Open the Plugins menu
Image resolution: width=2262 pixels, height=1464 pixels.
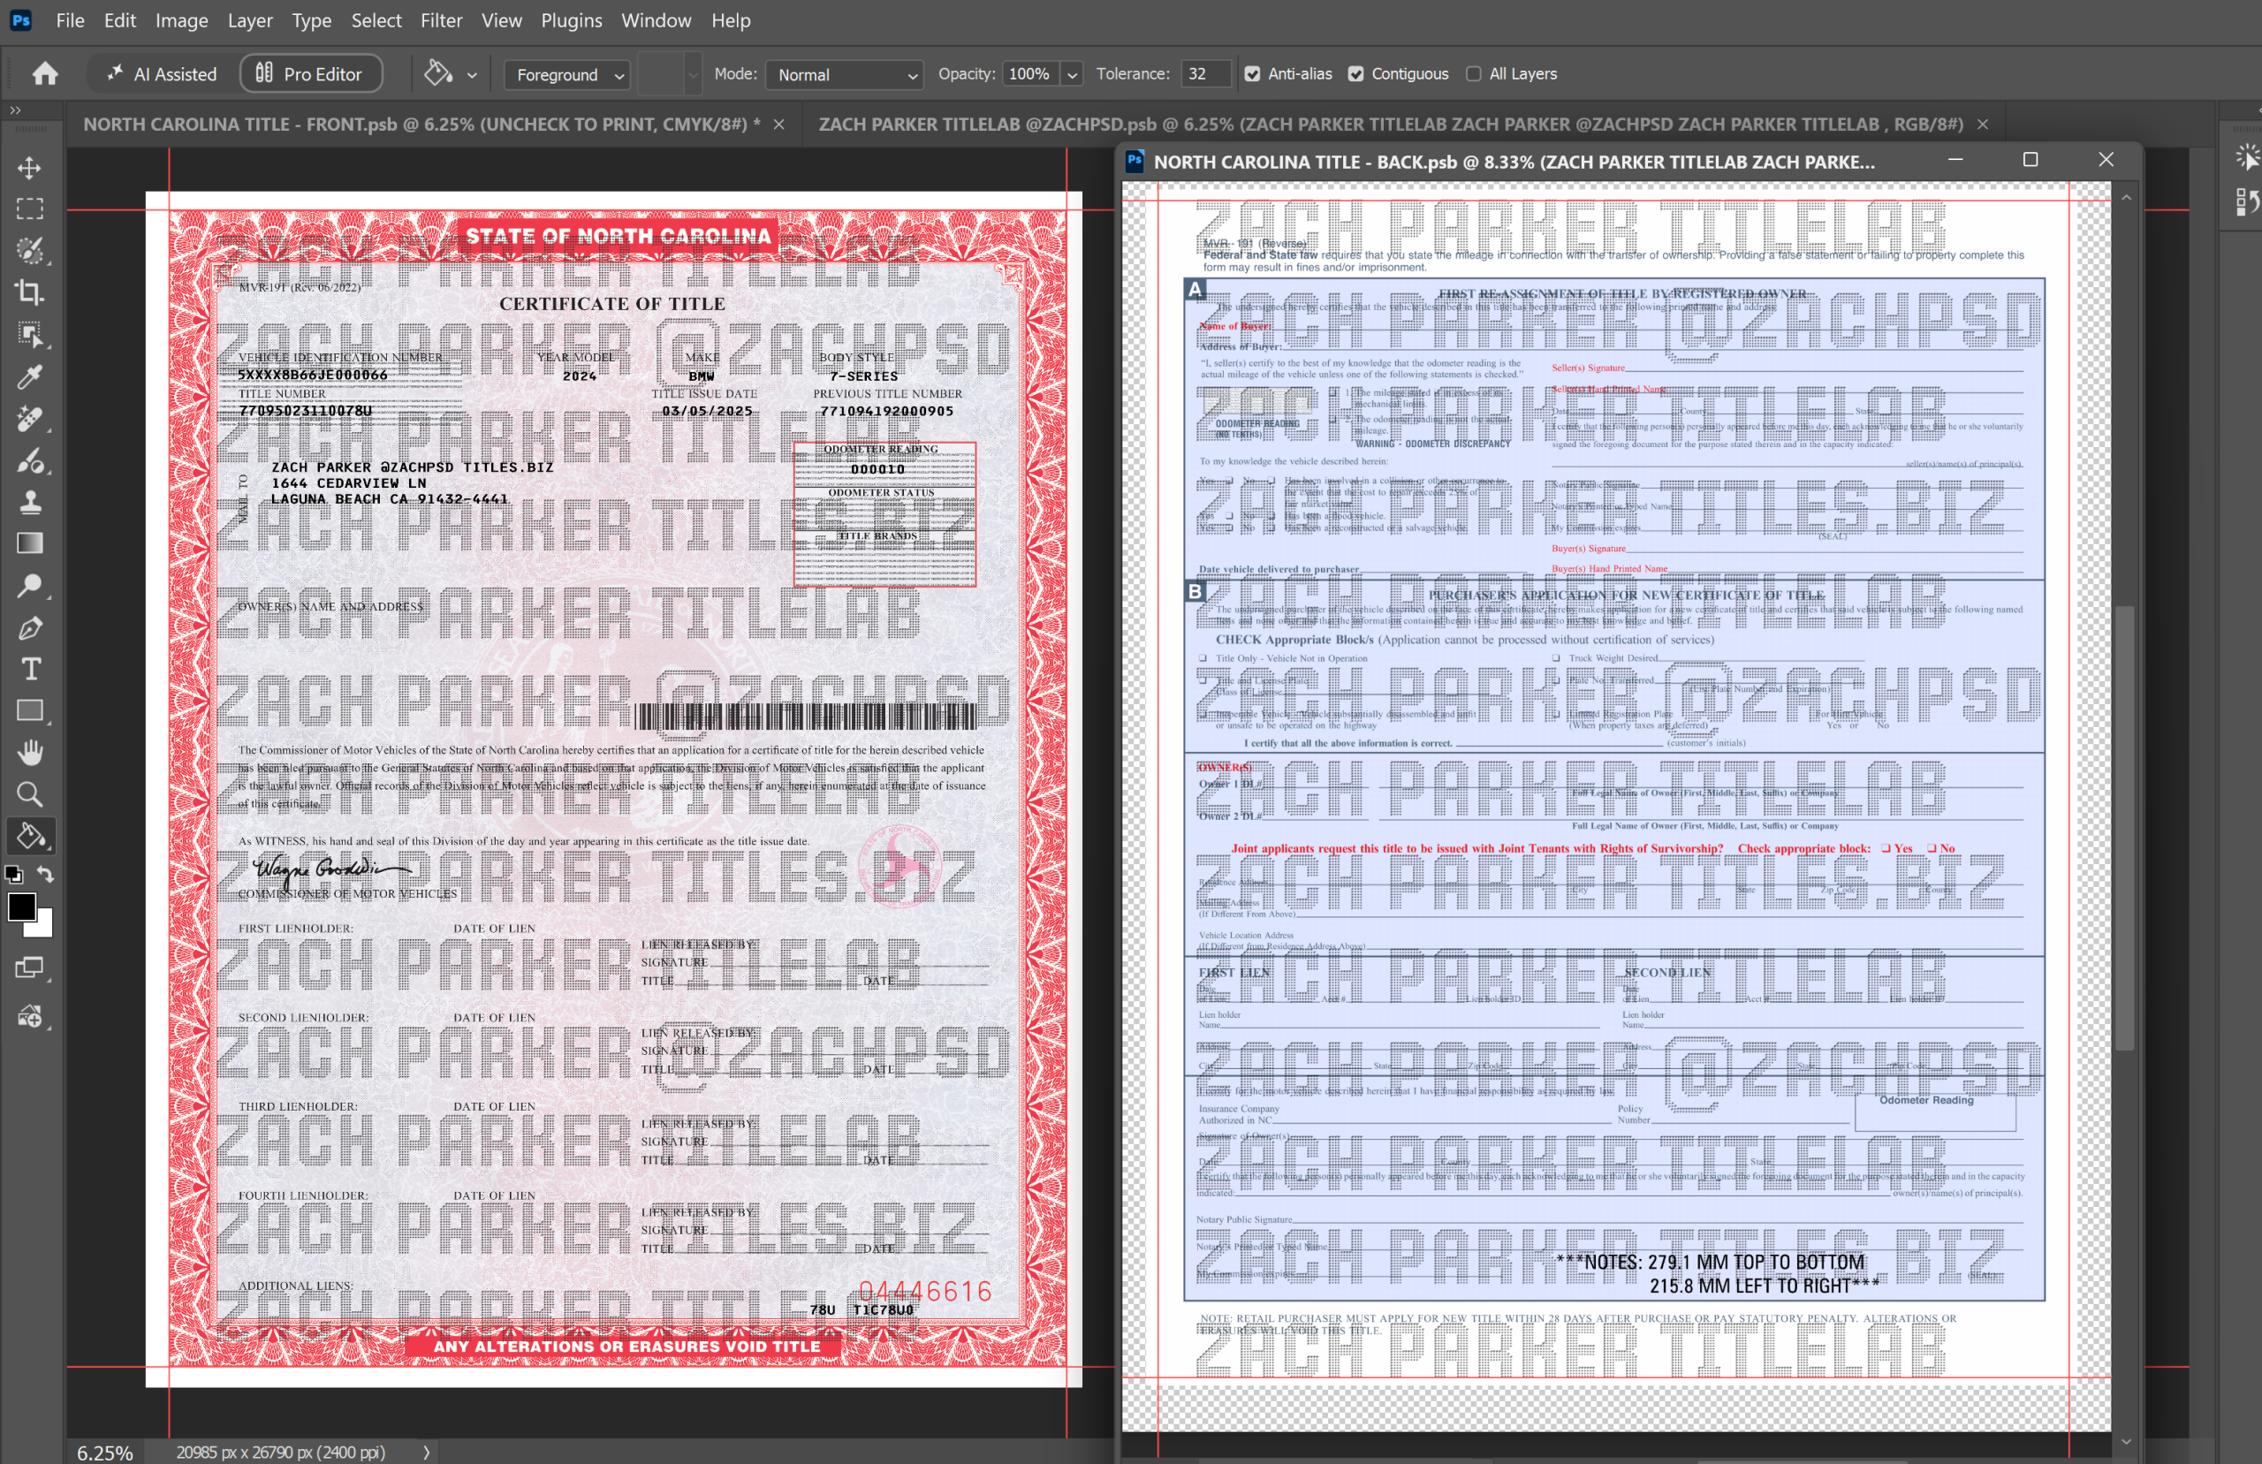tap(571, 20)
